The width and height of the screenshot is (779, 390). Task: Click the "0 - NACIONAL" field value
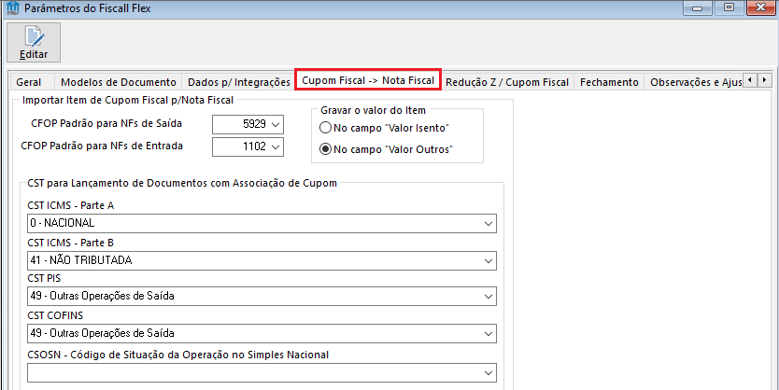click(62, 223)
